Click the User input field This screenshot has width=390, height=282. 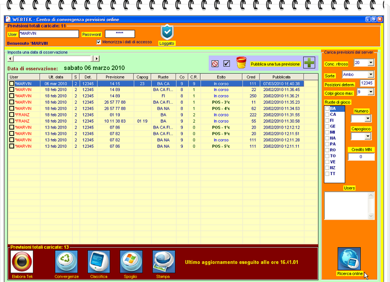point(49,34)
